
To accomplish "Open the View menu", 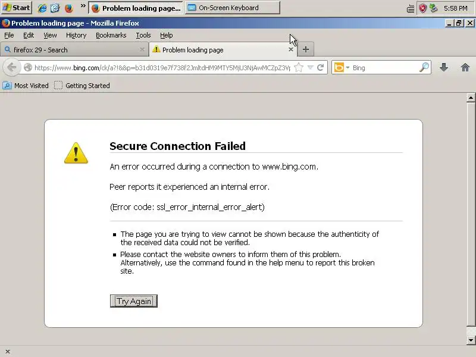I will 50,35.
